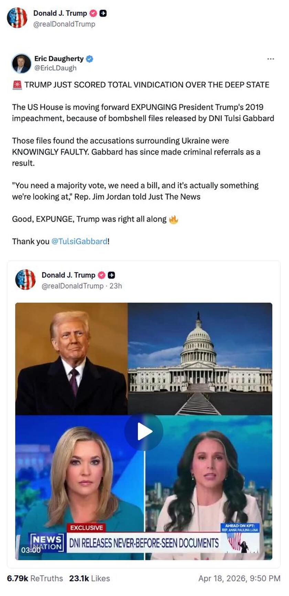Open the three-dot options menu on Eric Daugherty's post

tap(270, 59)
